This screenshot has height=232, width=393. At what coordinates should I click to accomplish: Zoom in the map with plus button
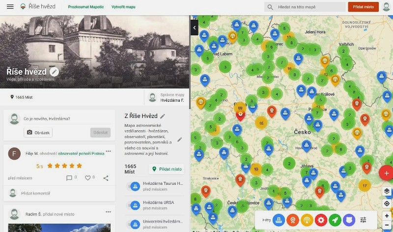click(x=387, y=216)
